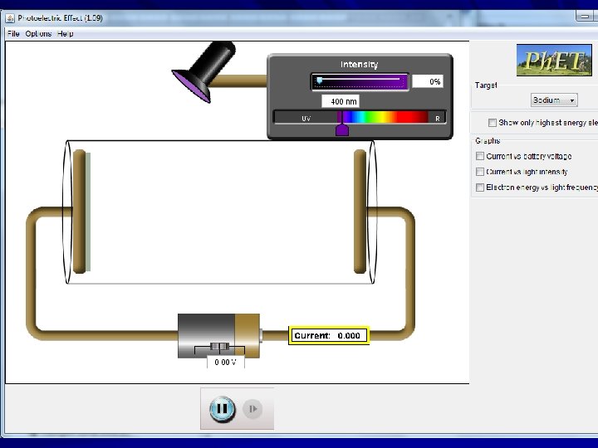Click the wavelength field showing 400 nm

point(341,101)
